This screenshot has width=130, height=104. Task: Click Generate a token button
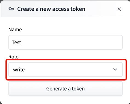pos(66,89)
